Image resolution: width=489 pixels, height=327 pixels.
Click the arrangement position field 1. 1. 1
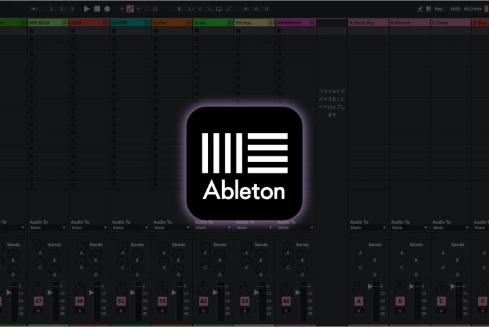point(62,9)
